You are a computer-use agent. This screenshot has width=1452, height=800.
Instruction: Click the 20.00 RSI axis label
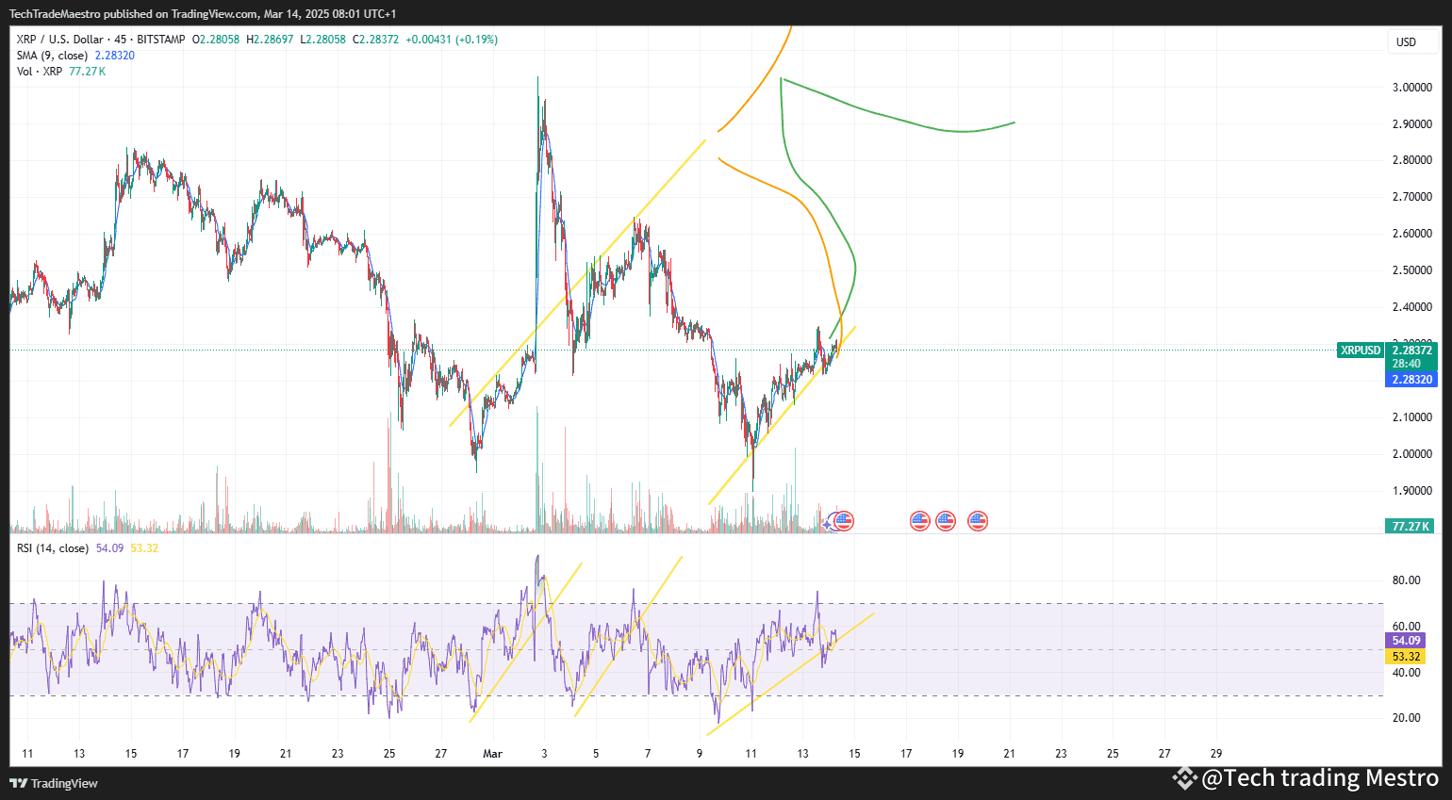[x=1407, y=718]
